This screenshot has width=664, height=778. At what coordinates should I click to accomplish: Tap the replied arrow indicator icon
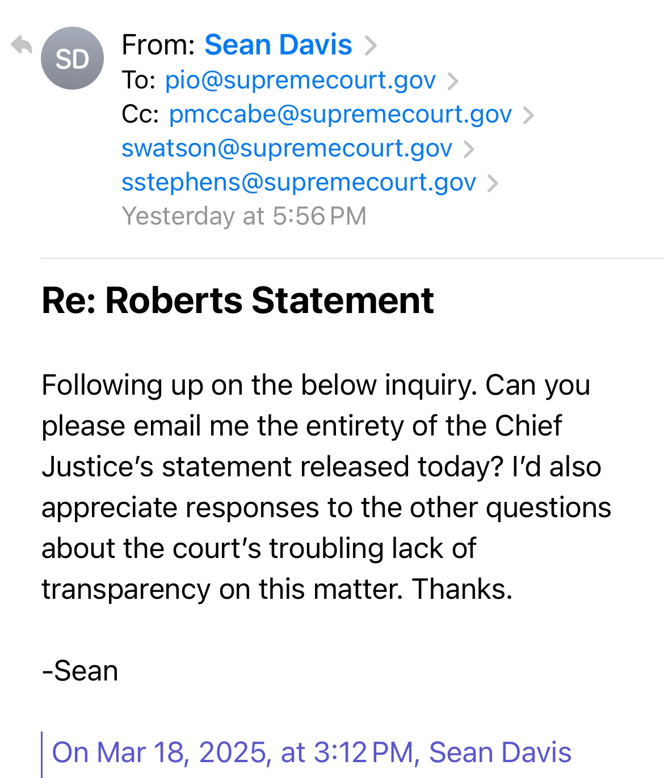22,45
